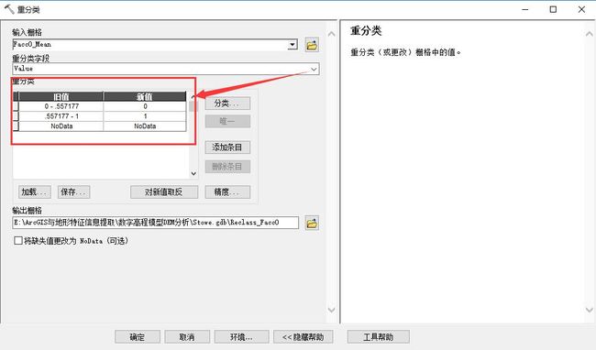Click the 精度... precision button
This screenshot has height=350, width=596.
[x=227, y=192]
